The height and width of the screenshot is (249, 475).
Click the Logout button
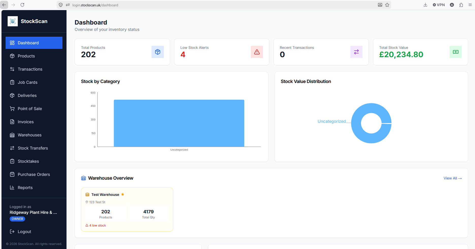pos(34,232)
